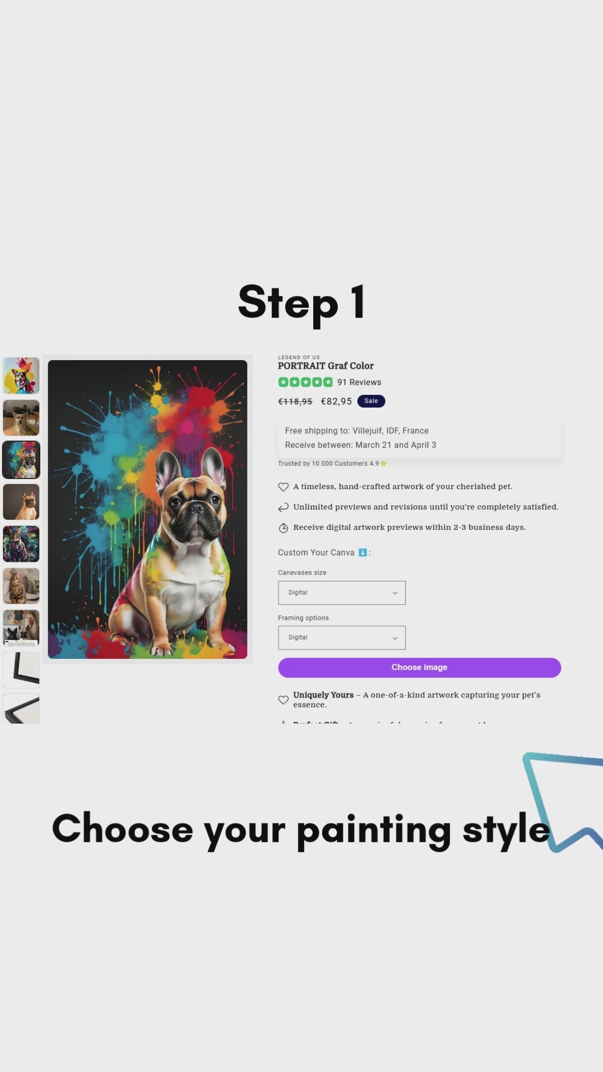Select the first colorful corgi thumbnail
The image size is (603, 1072).
[21, 376]
